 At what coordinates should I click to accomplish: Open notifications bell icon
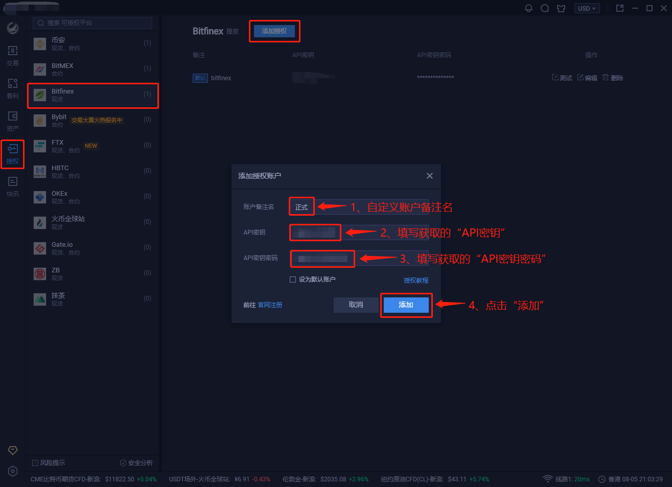coord(528,8)
